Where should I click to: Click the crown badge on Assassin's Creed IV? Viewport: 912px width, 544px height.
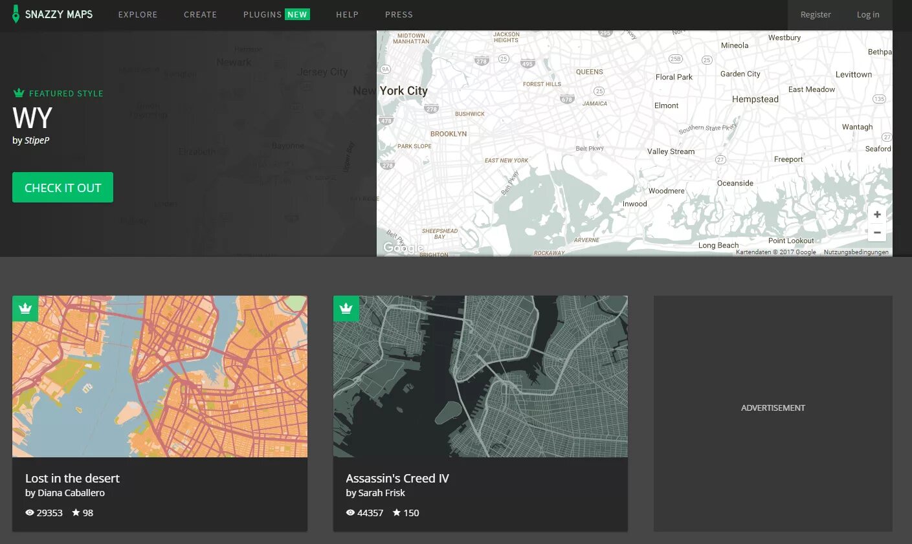tap(346, 309)
